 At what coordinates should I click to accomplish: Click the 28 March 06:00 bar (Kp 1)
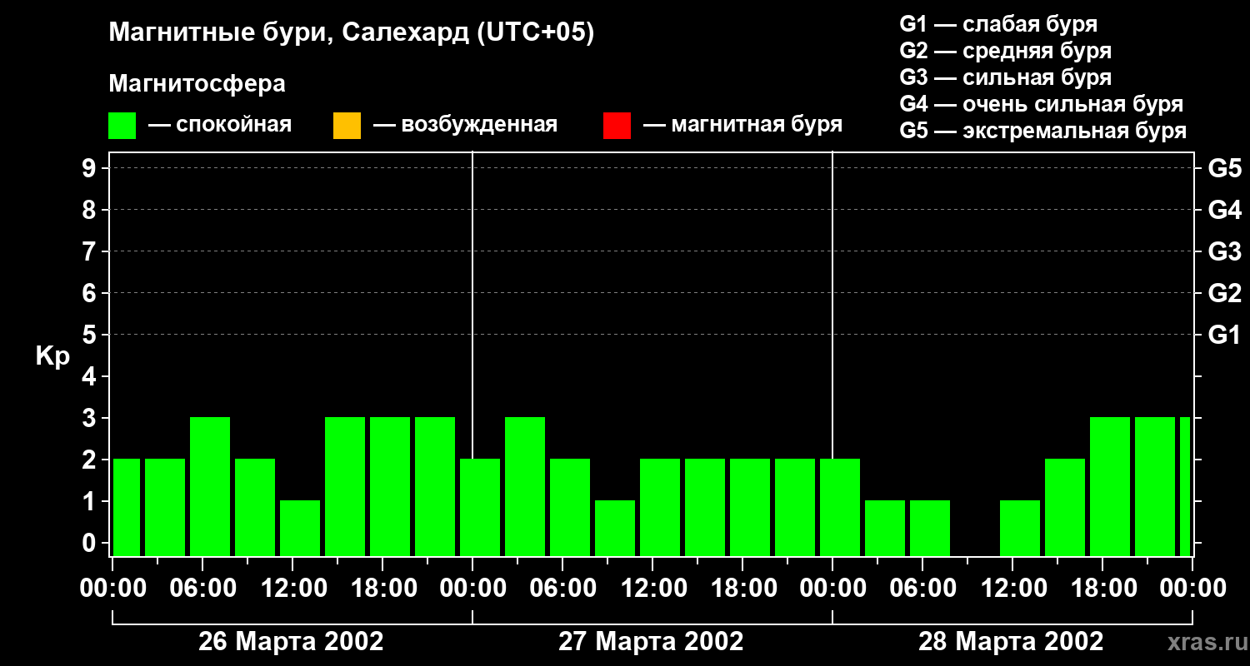point(930,528)
